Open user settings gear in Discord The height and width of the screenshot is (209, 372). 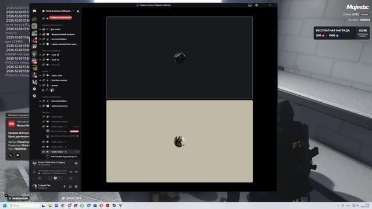click(x=76, y=186)
